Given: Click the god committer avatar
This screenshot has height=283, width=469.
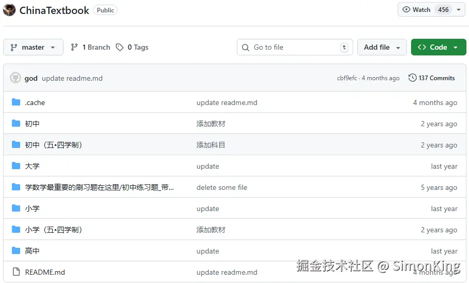Looking at the screenshot, I should click(x=16, y=78).
